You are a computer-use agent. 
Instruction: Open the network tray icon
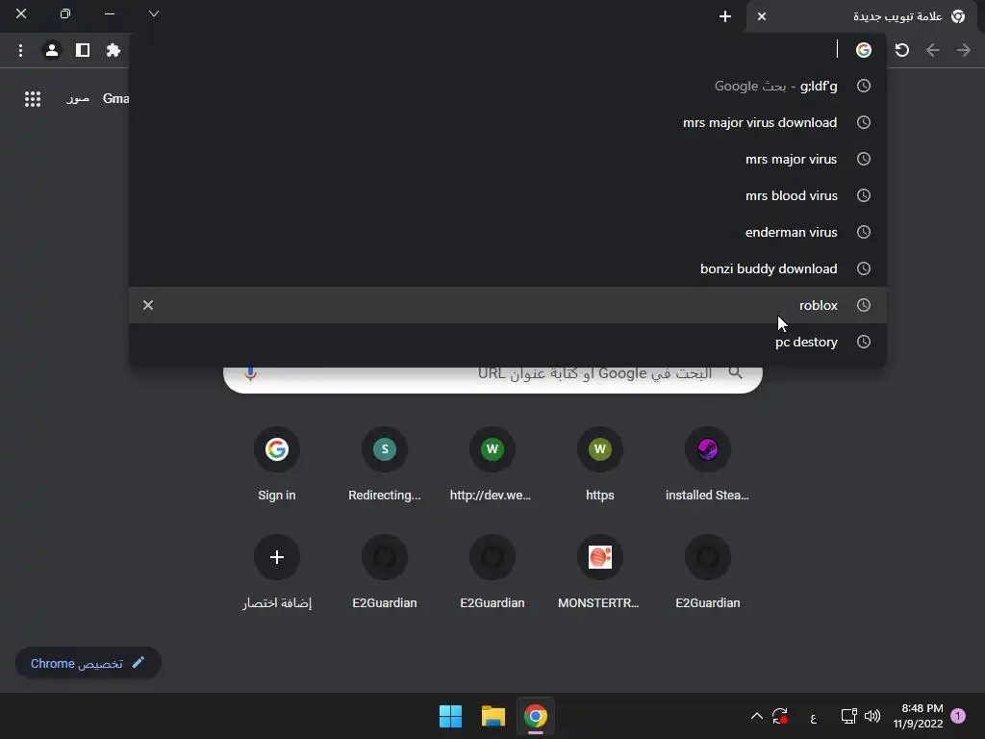(848, 716)
